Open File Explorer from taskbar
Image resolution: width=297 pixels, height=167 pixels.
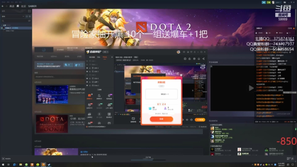[x=21, y=165]
